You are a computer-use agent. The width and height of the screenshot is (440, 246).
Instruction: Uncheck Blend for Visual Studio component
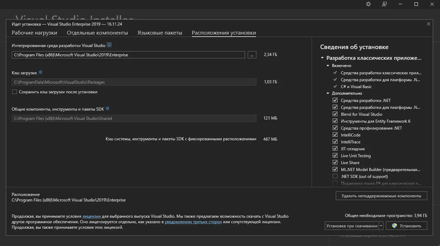(x=335, y=114)
